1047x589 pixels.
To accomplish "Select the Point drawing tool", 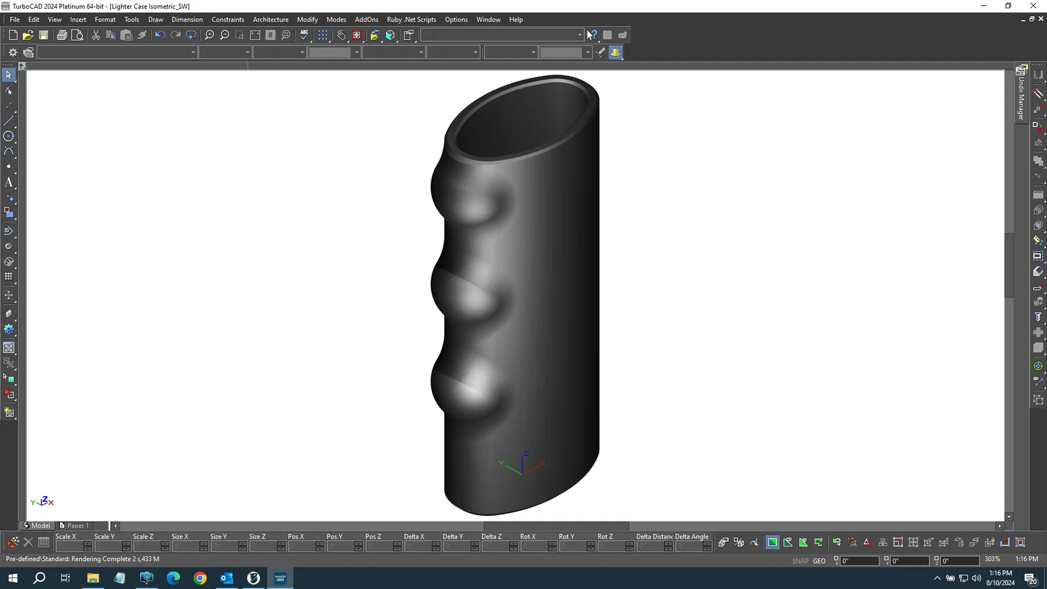I will tap(9, 167).
